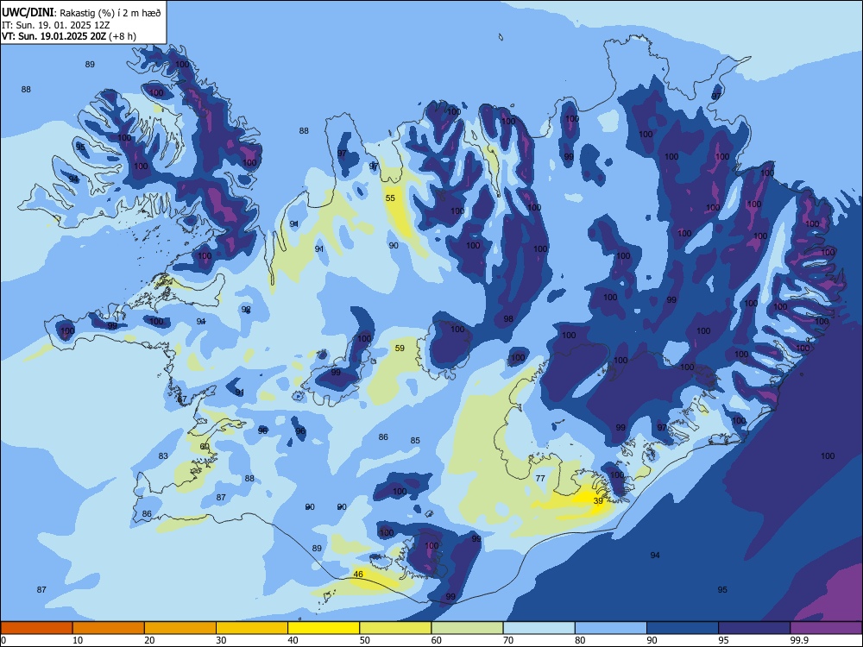Click the humidity value 55 on the map
This screenshot has width=863, height=647.
[x=390, y=198]
